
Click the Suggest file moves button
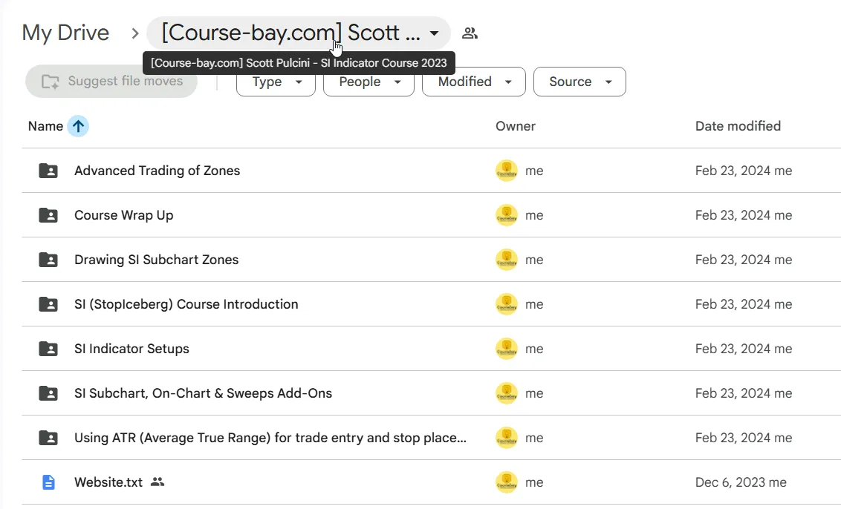[111, 82]
